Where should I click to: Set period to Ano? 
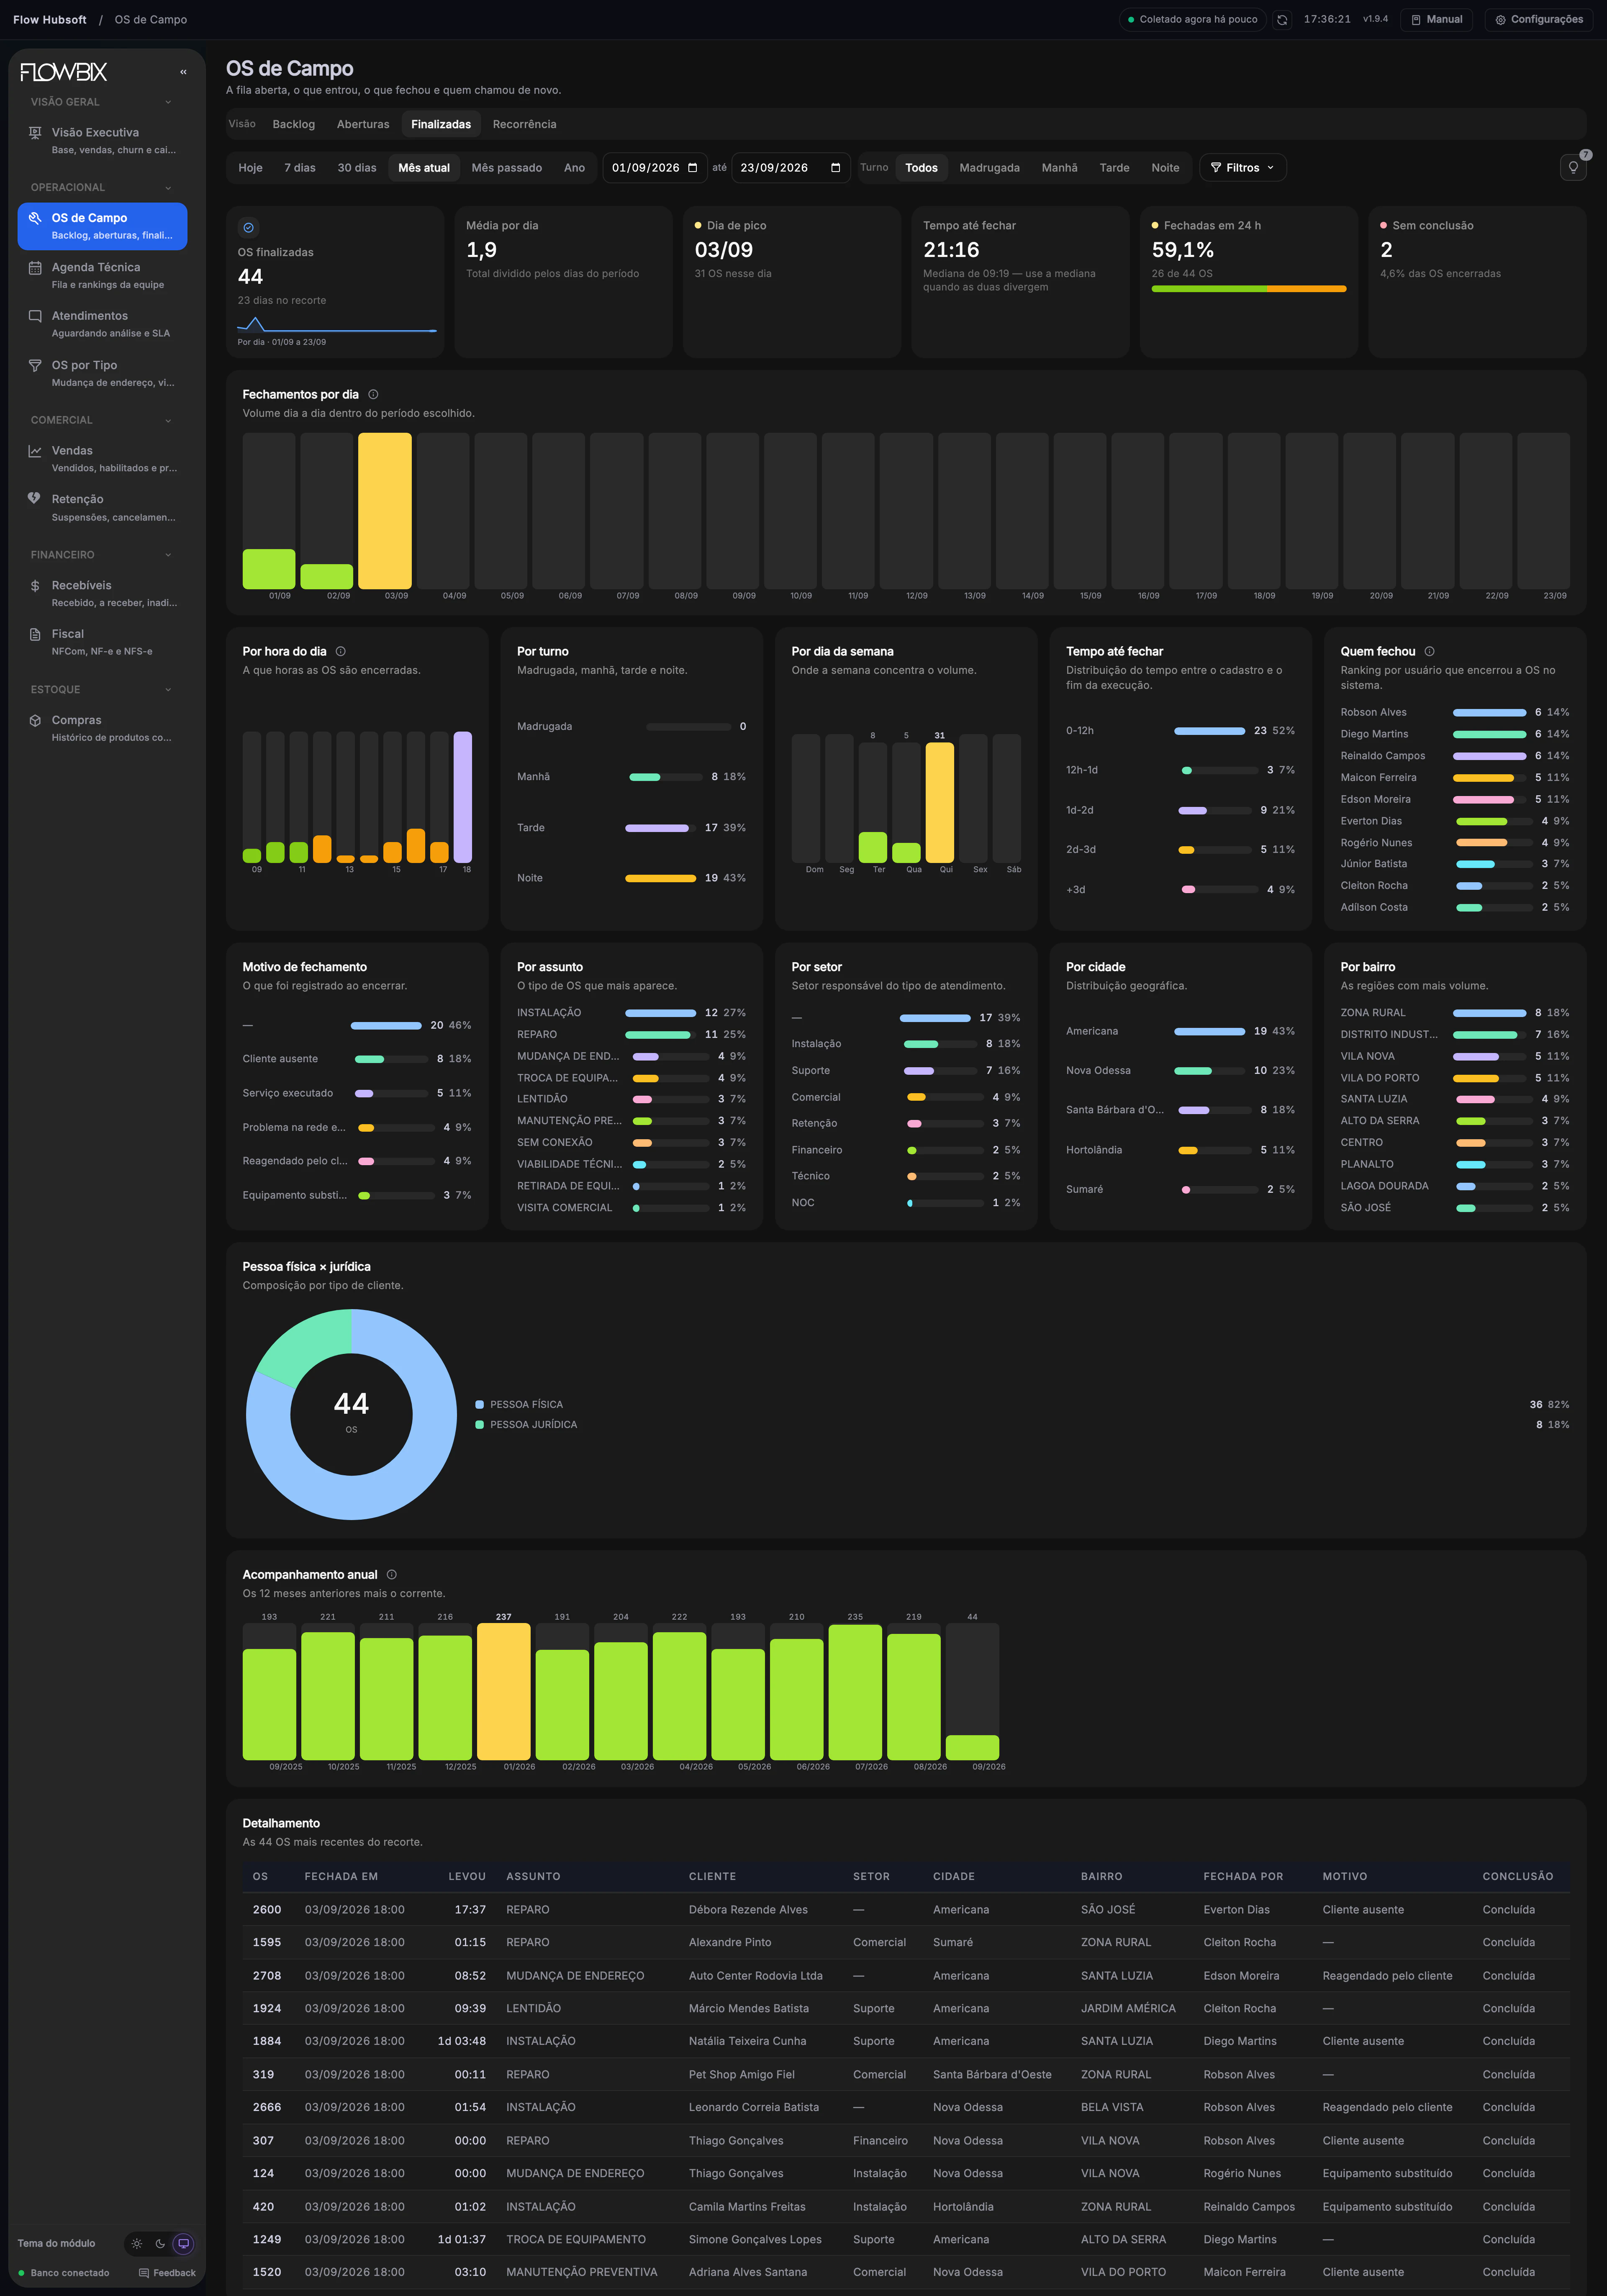574,168
